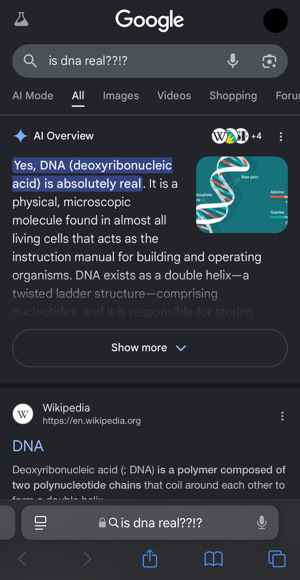
Task: Tap the profile avatar circle
Action: (275, 21)
